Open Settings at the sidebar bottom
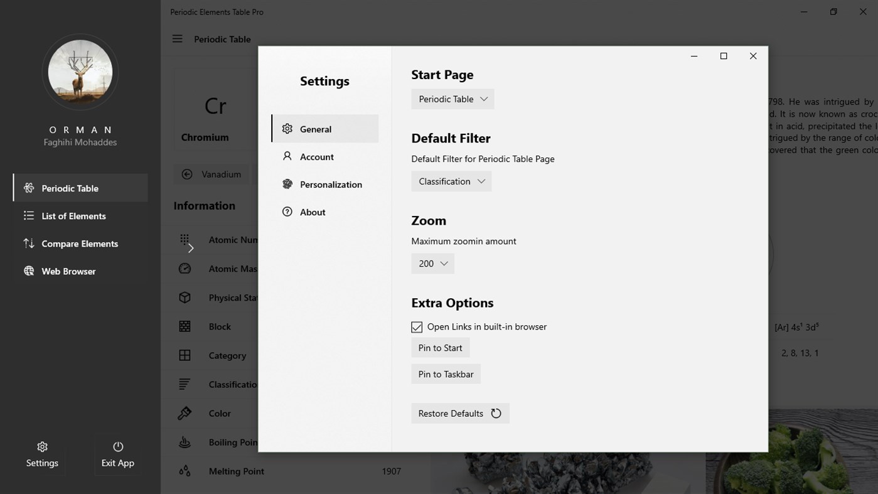878x494 pixels. [x=42, y=454]
